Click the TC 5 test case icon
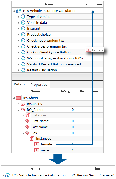The image size is (116, 179). [x=18, y=11]
